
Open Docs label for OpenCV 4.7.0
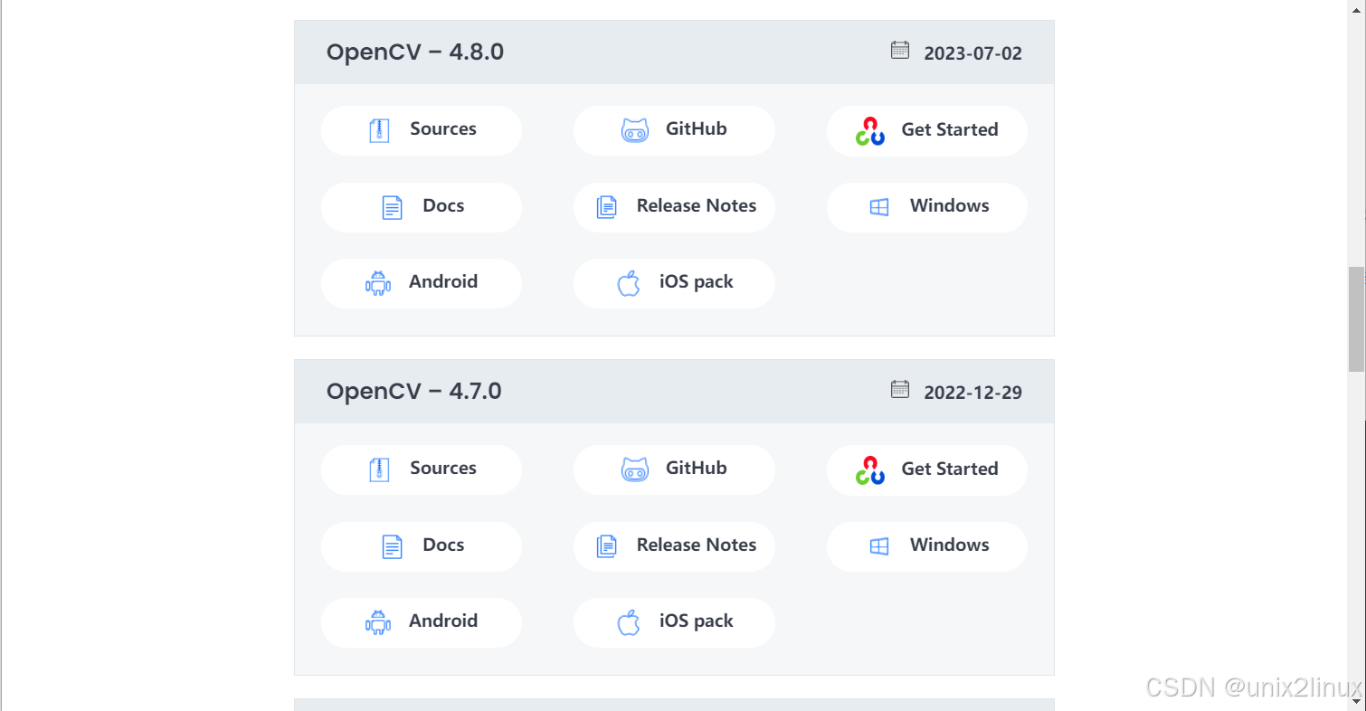(x=443, y=545)
